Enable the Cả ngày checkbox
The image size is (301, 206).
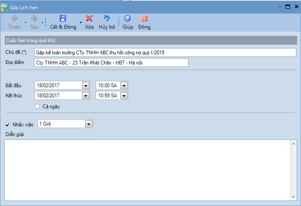(x=38, y=107)
